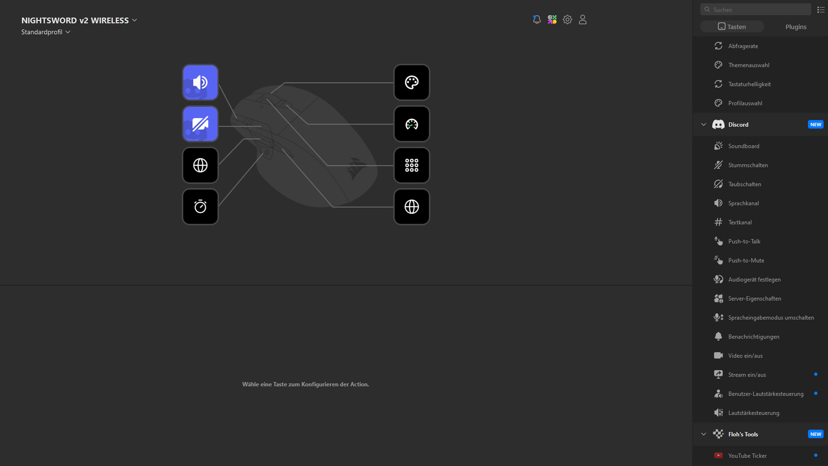Click the Push-to-Mute hand icon
The width and height of the screenshot is (828, 466).
point(718,260)
